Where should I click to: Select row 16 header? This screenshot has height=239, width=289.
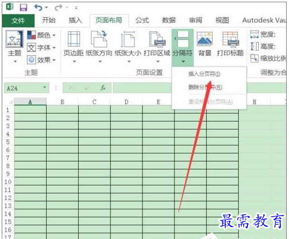pos(8,230)
